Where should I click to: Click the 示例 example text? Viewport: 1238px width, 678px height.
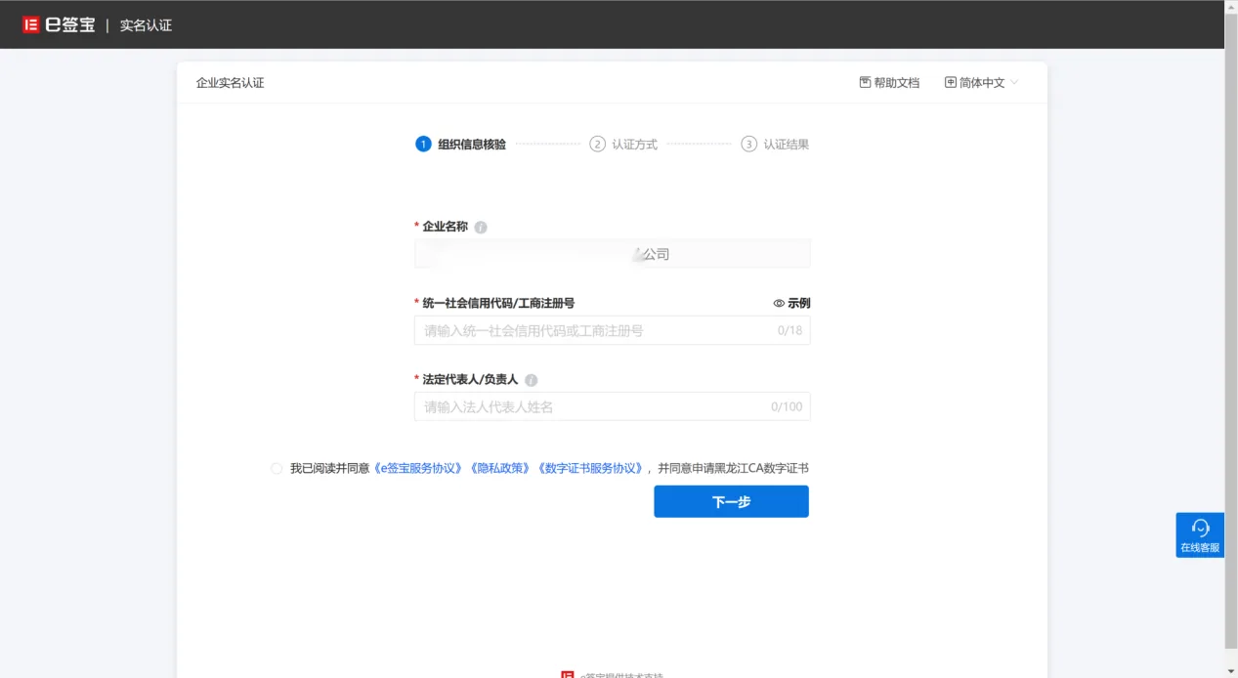(x=799, y=304)
